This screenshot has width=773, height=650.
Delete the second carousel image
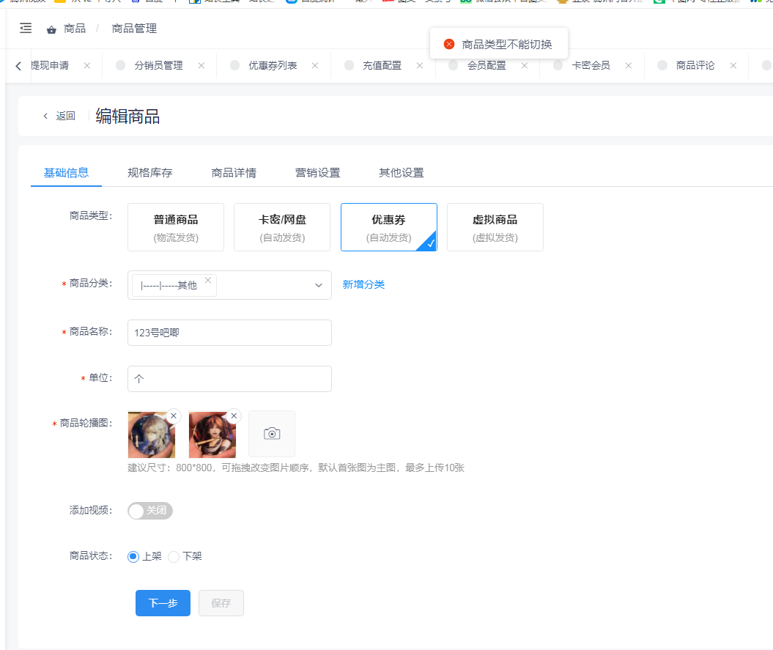pos(234,416)
